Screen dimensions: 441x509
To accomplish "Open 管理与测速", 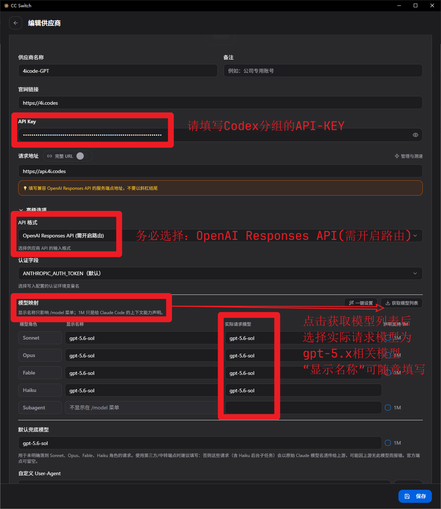I will pyautogui.click(x=409, y=156).
